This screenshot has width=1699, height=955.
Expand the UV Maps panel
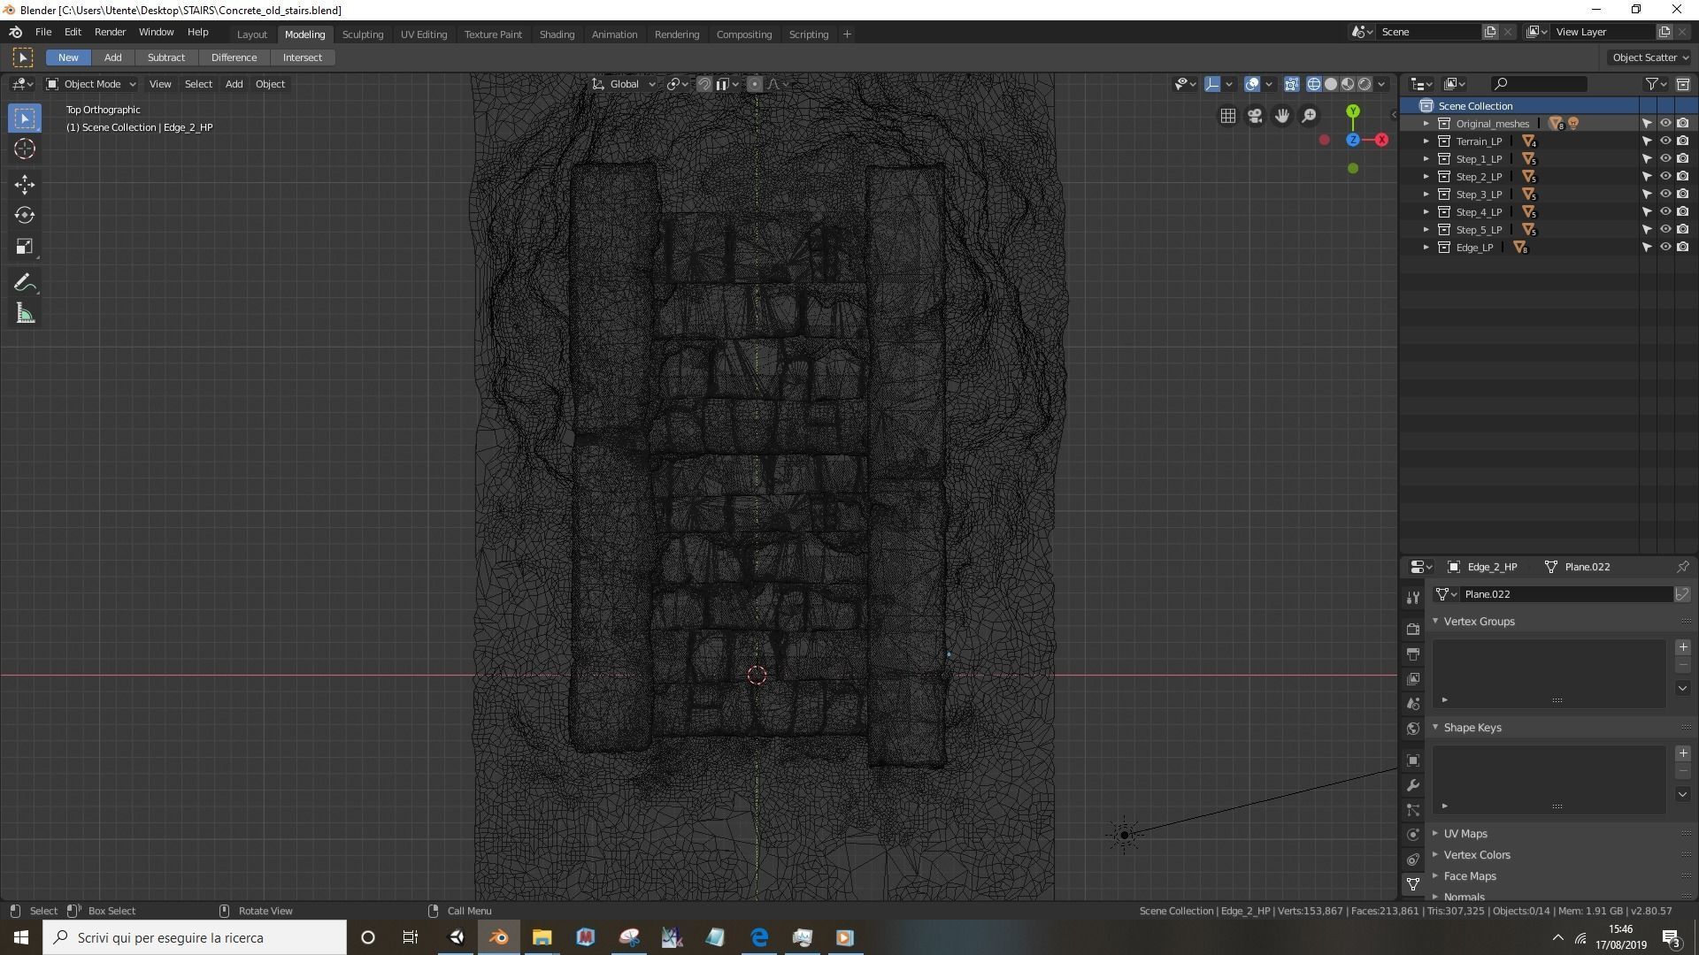click(x=1435, y=834)
